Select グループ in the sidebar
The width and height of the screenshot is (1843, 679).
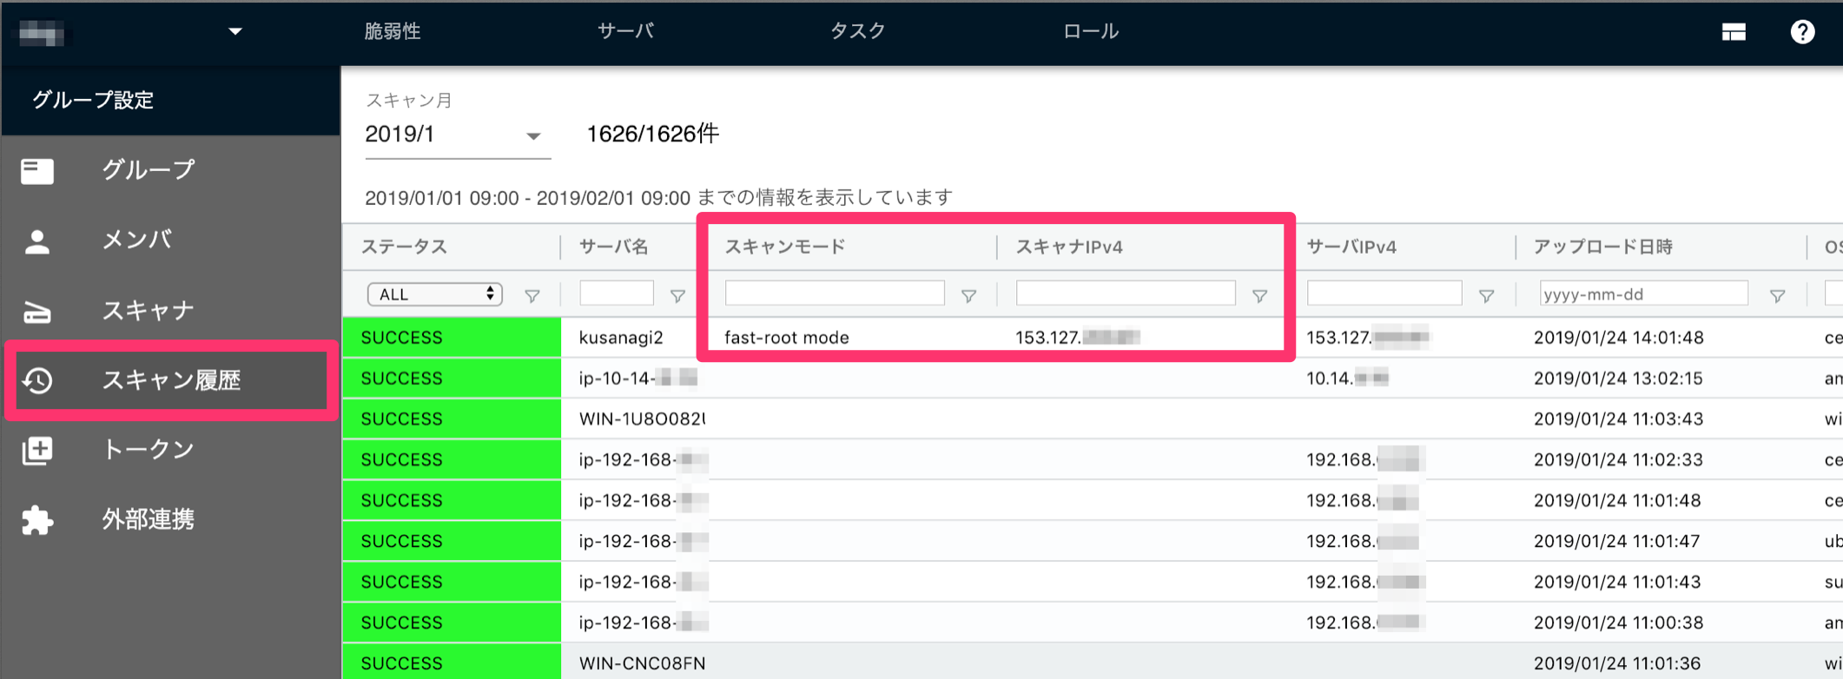149,170
